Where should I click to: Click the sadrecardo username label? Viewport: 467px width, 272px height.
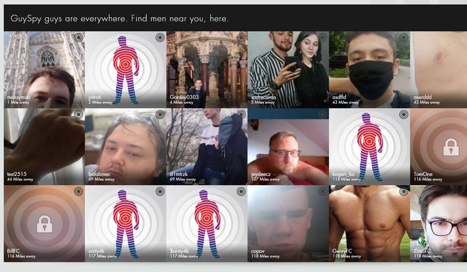click(x=265, y=97)
